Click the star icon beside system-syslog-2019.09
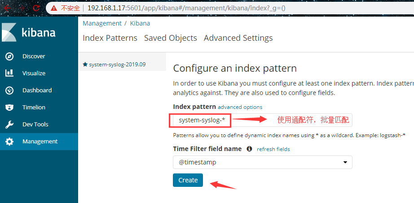This screenshot has height=203, width=414. [x=85, y=65]
